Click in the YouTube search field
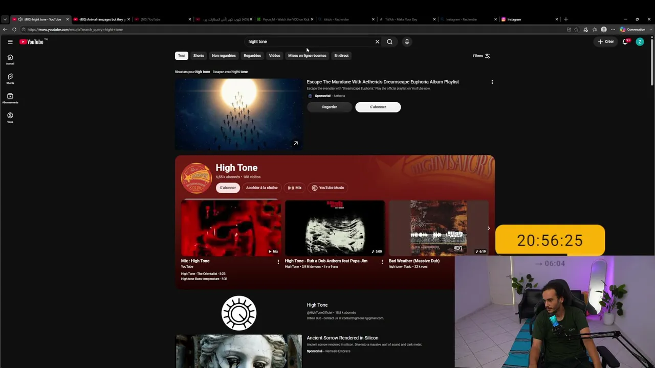Viewport: 655px width, 368px height. tap(310, 42)
